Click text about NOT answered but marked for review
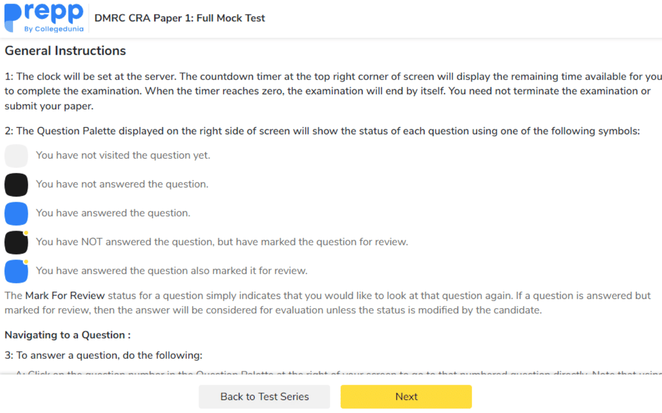Screen dimensions: 662x413 pyautogui.click(x=222, y=242)
